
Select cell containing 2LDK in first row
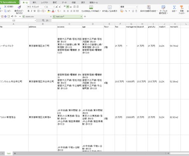click(x=164, y=46)
